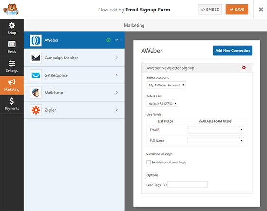Image resolution: width=267 pixels, height=211 pixels.
Task: Expand the GetResponse provider
Action: [117, 75]
